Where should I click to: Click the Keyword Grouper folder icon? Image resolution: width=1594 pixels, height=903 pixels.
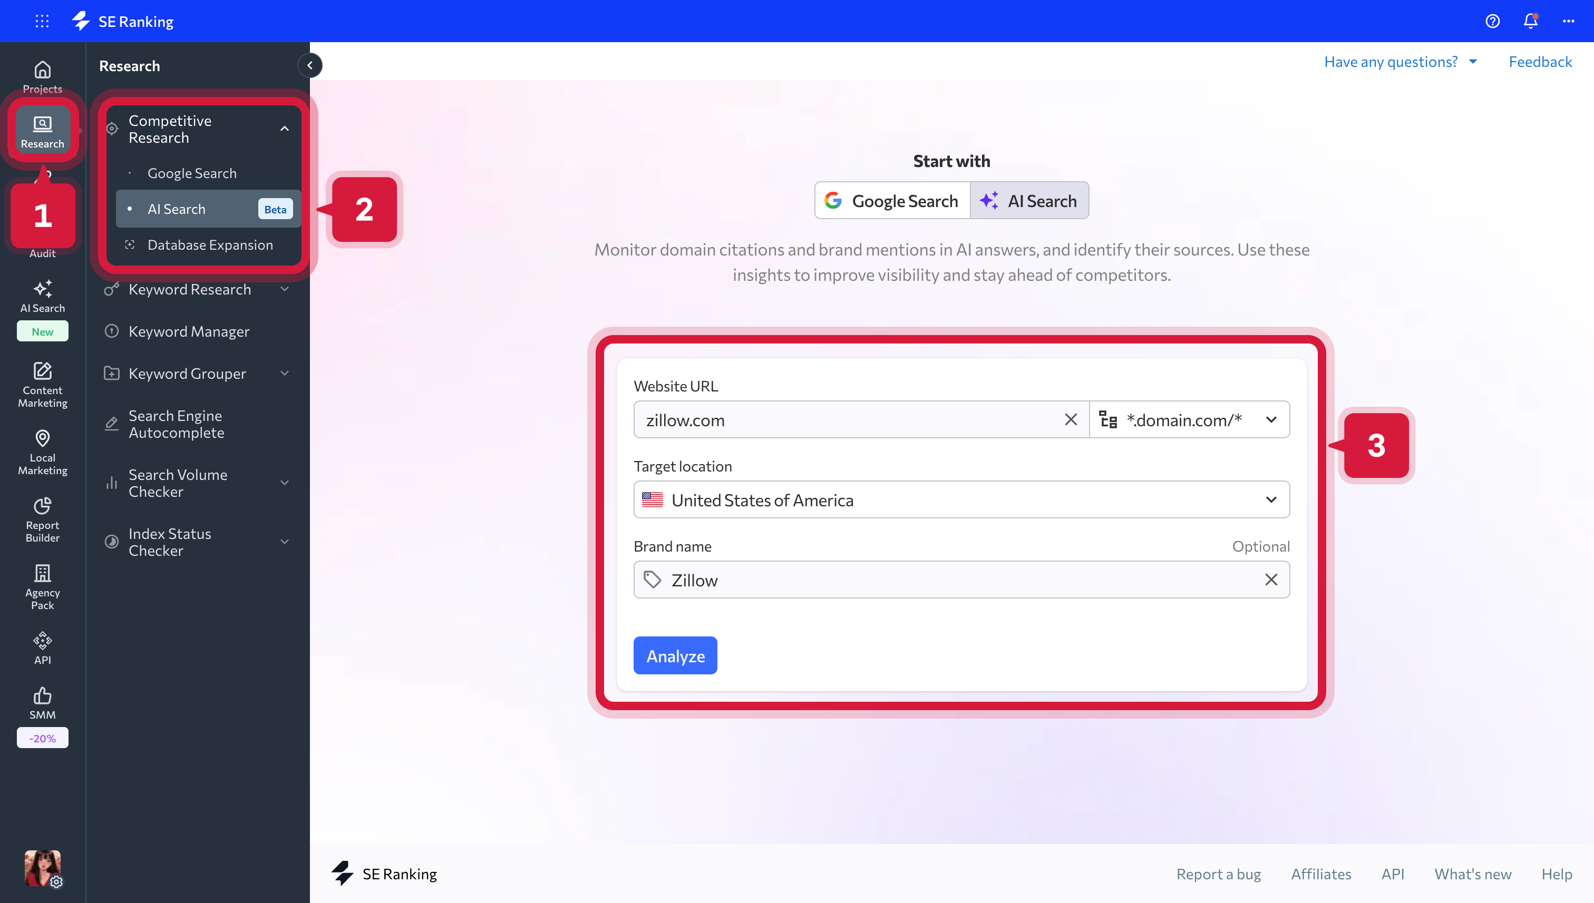click(112, 374)
